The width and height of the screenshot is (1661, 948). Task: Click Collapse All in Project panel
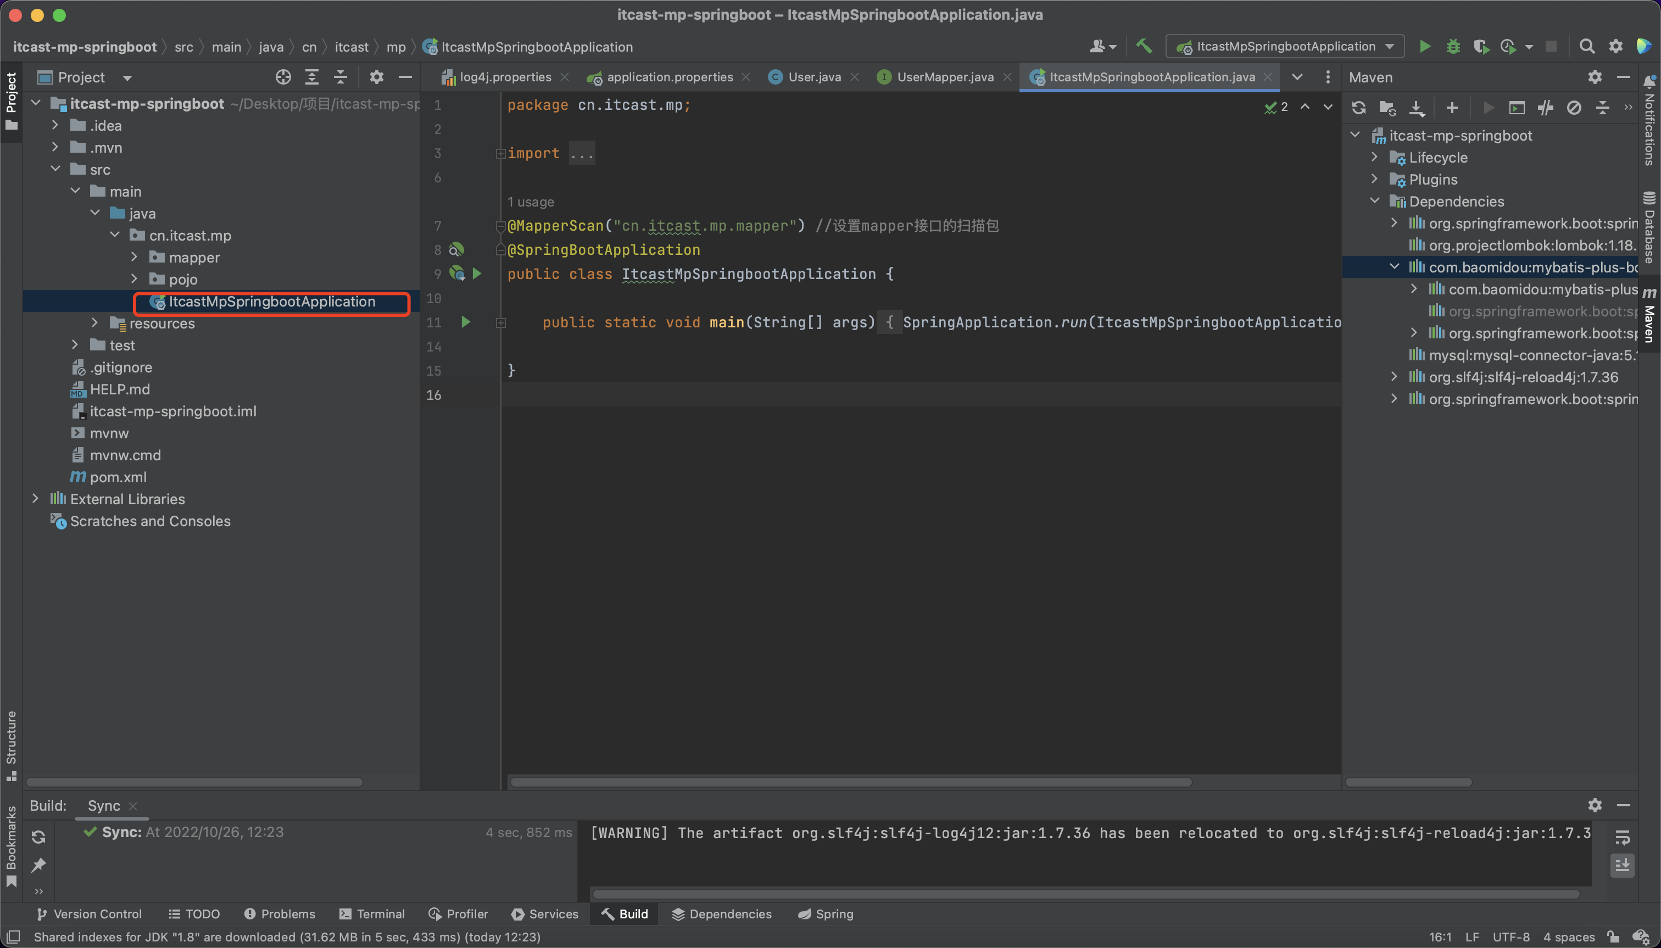pyautogui.click(x=341, y=77)
